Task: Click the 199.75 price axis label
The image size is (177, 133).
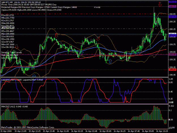Action: [x=172, y=45]
